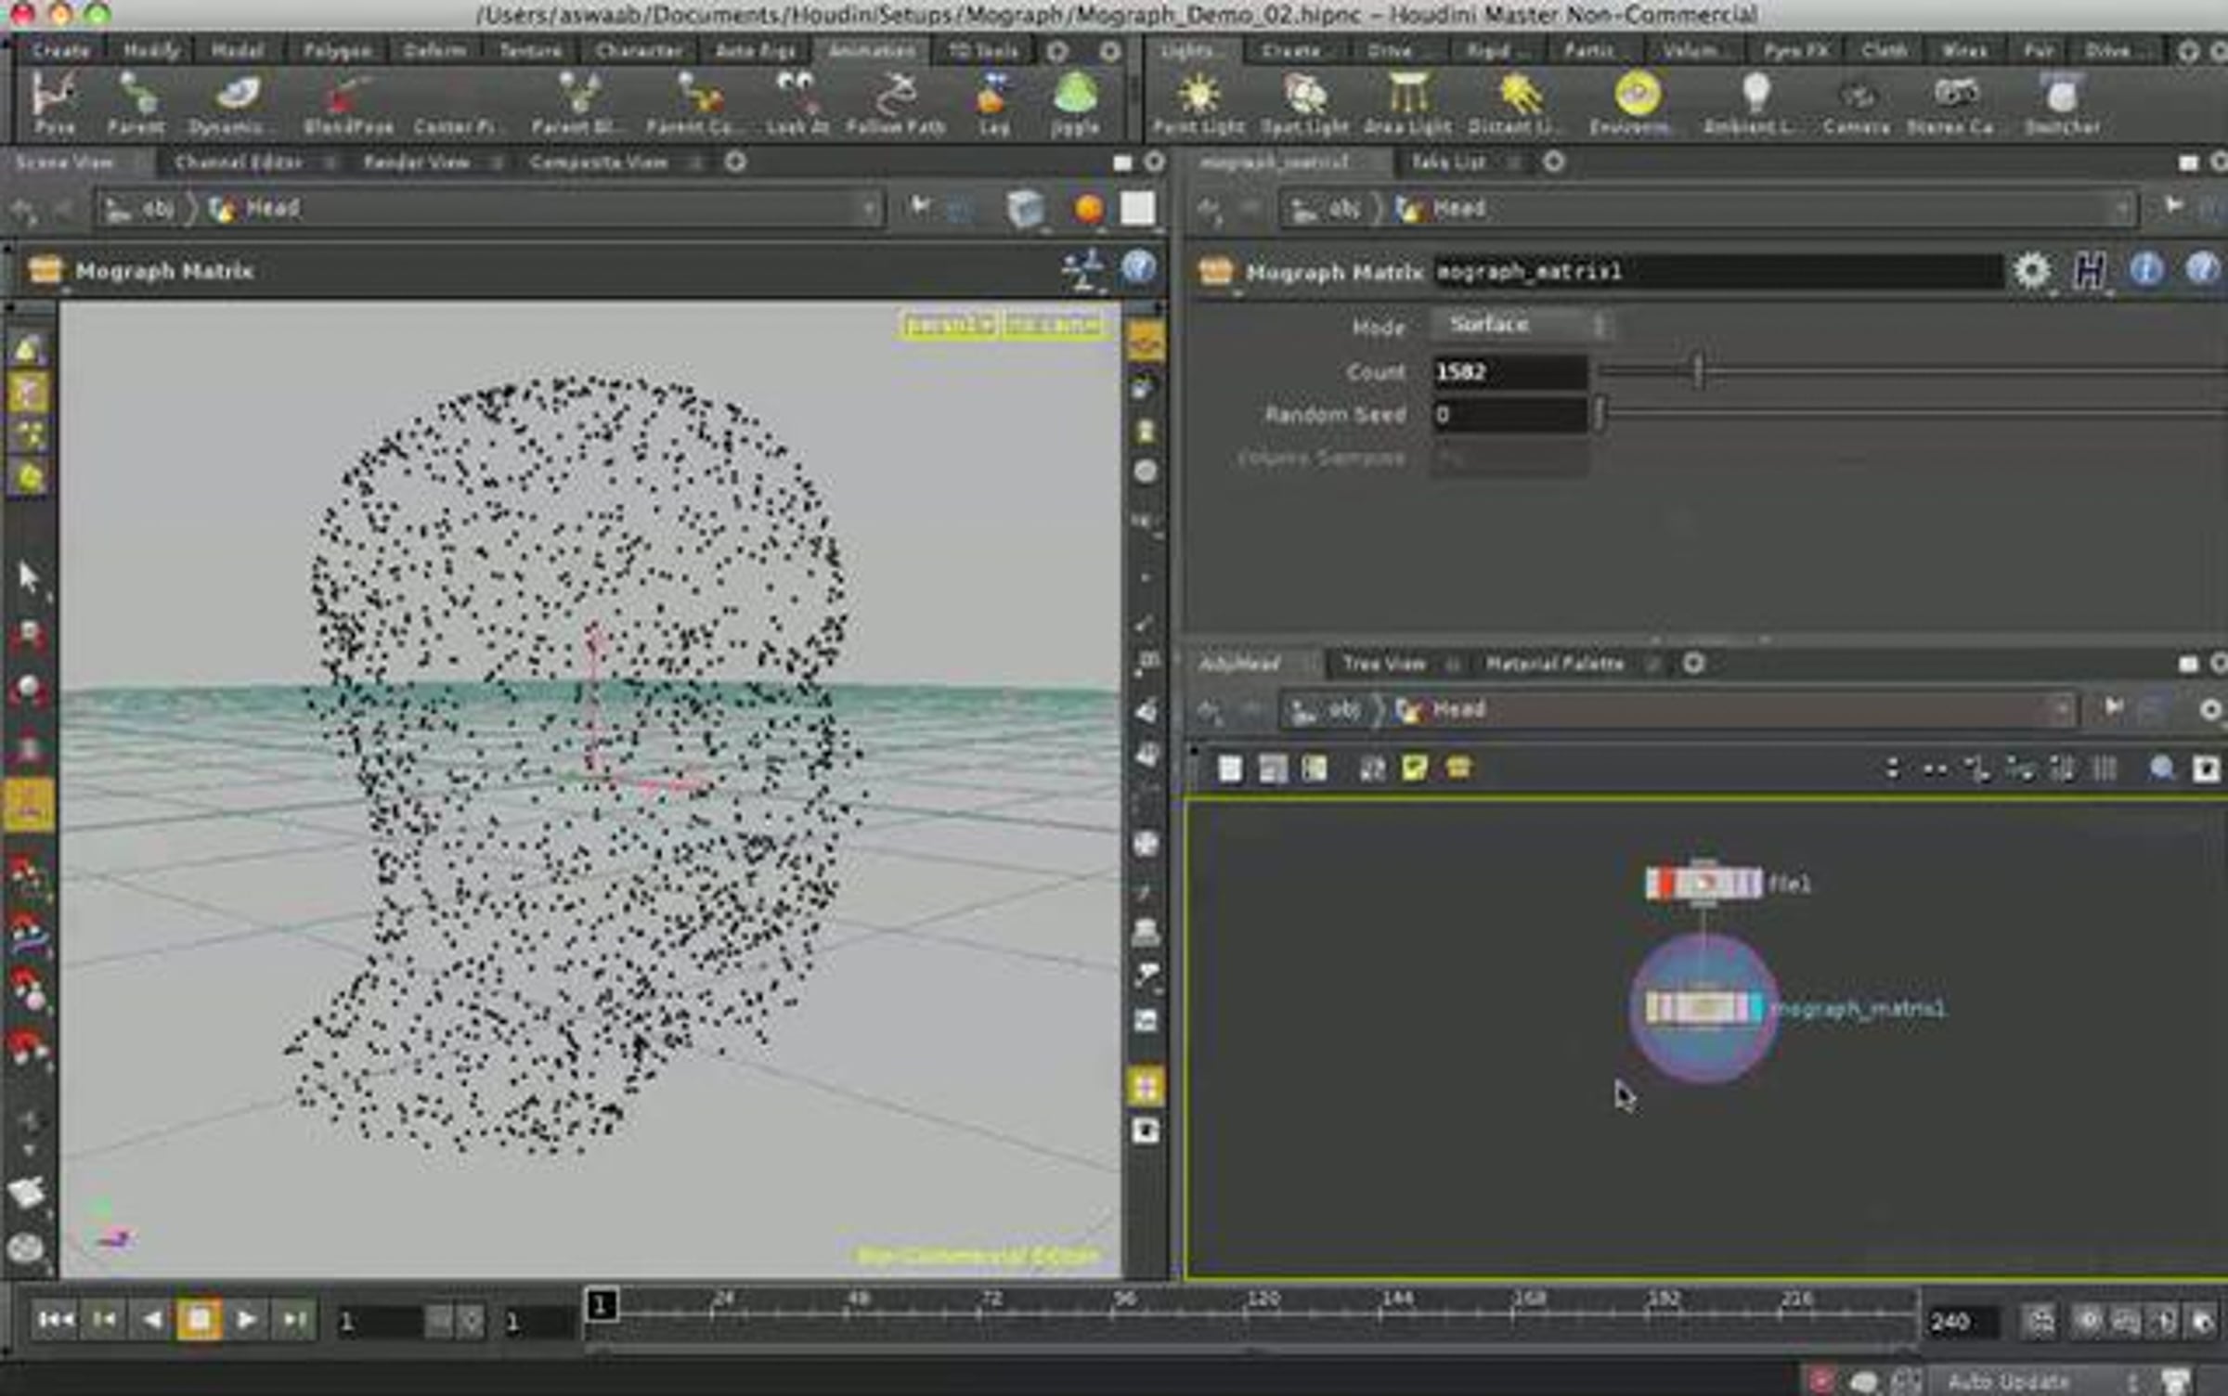Select the mograph_matrix1 node
Viewport: 2228px width, 1396px height.
1703,1008
